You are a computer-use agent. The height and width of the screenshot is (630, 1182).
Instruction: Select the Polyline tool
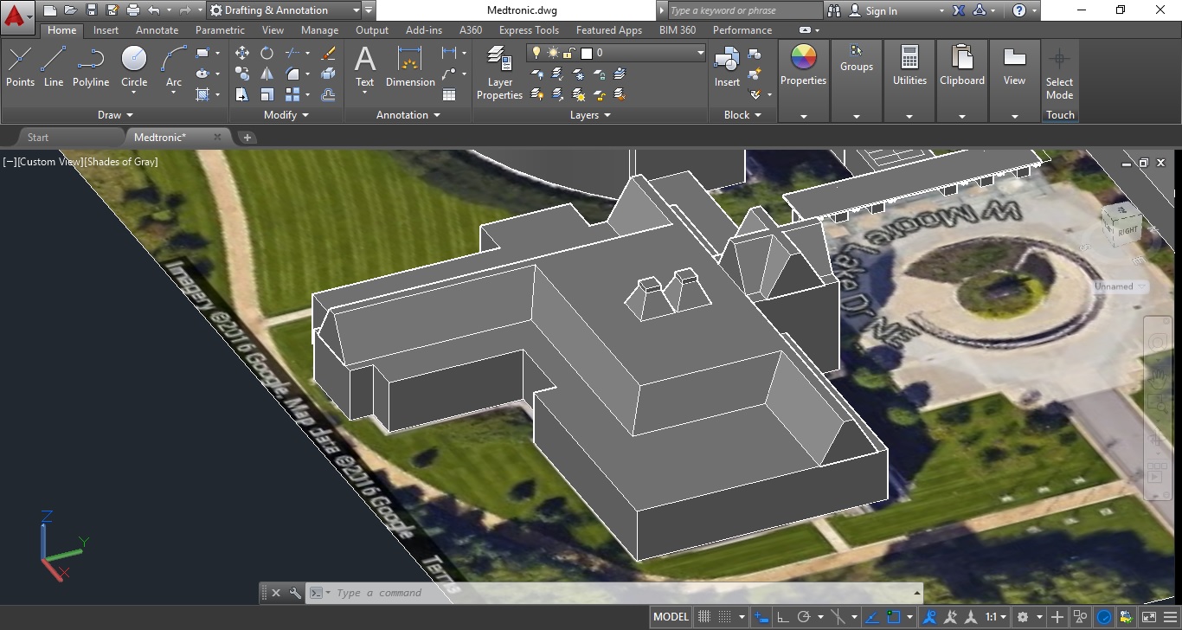pos(90,66)
